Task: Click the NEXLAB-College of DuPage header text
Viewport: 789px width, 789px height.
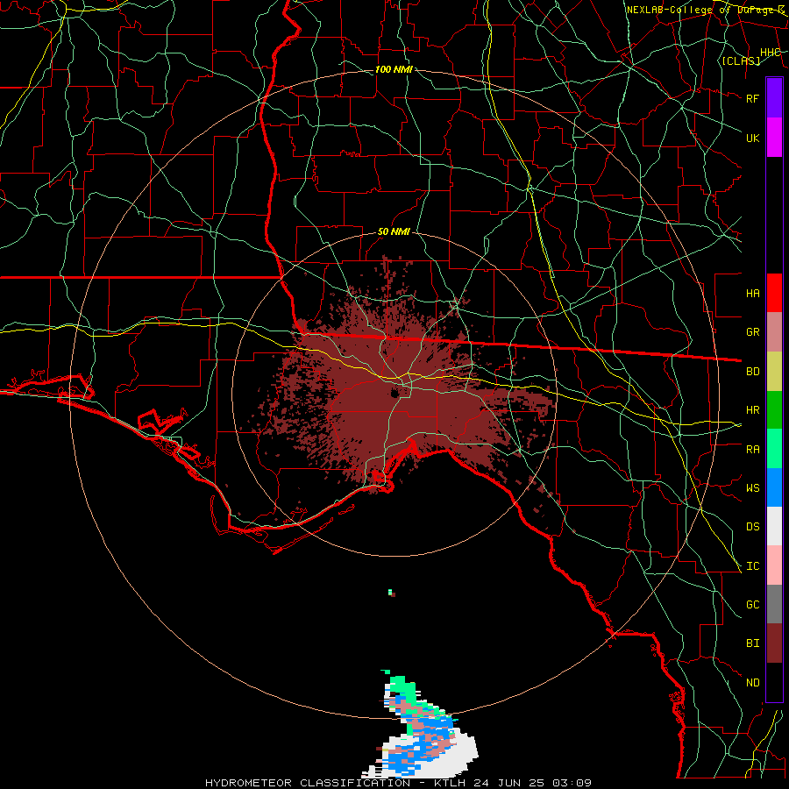Action: coord(705,10)
